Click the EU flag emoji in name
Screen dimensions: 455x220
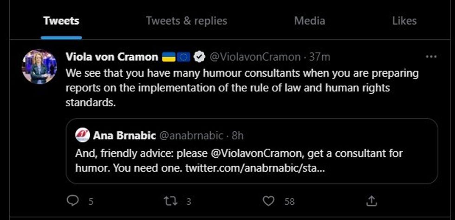coord(184,57)
